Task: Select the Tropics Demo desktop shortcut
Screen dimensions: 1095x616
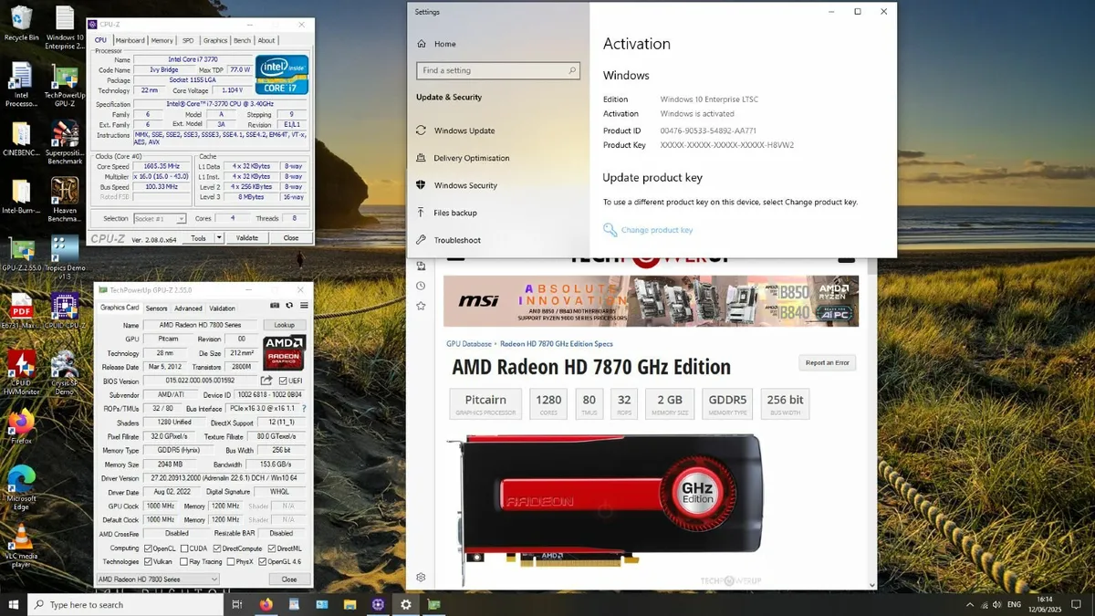Action: pyautogui.click(x=65, y=257)
